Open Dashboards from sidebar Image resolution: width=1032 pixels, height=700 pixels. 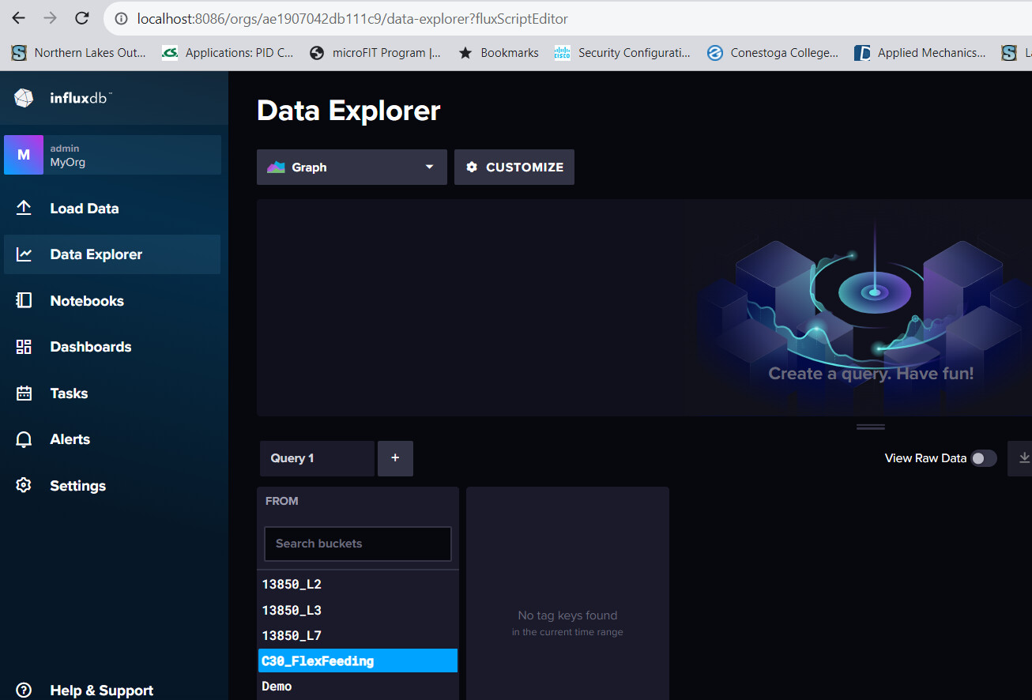(112, 347)
